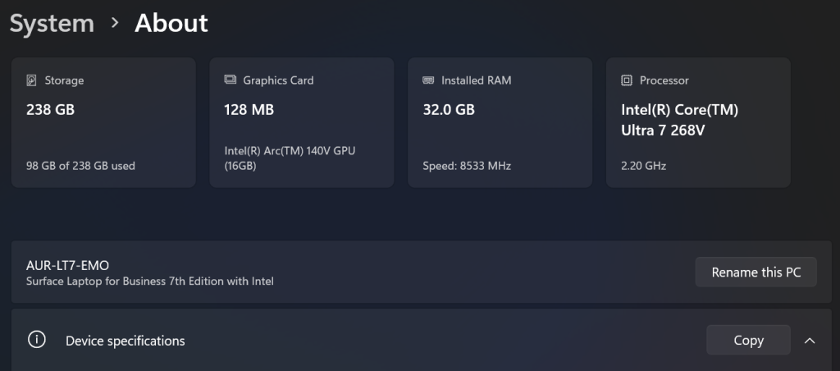
Task: Click the 128 MB graphics memory value
Action: coord(249,109)
